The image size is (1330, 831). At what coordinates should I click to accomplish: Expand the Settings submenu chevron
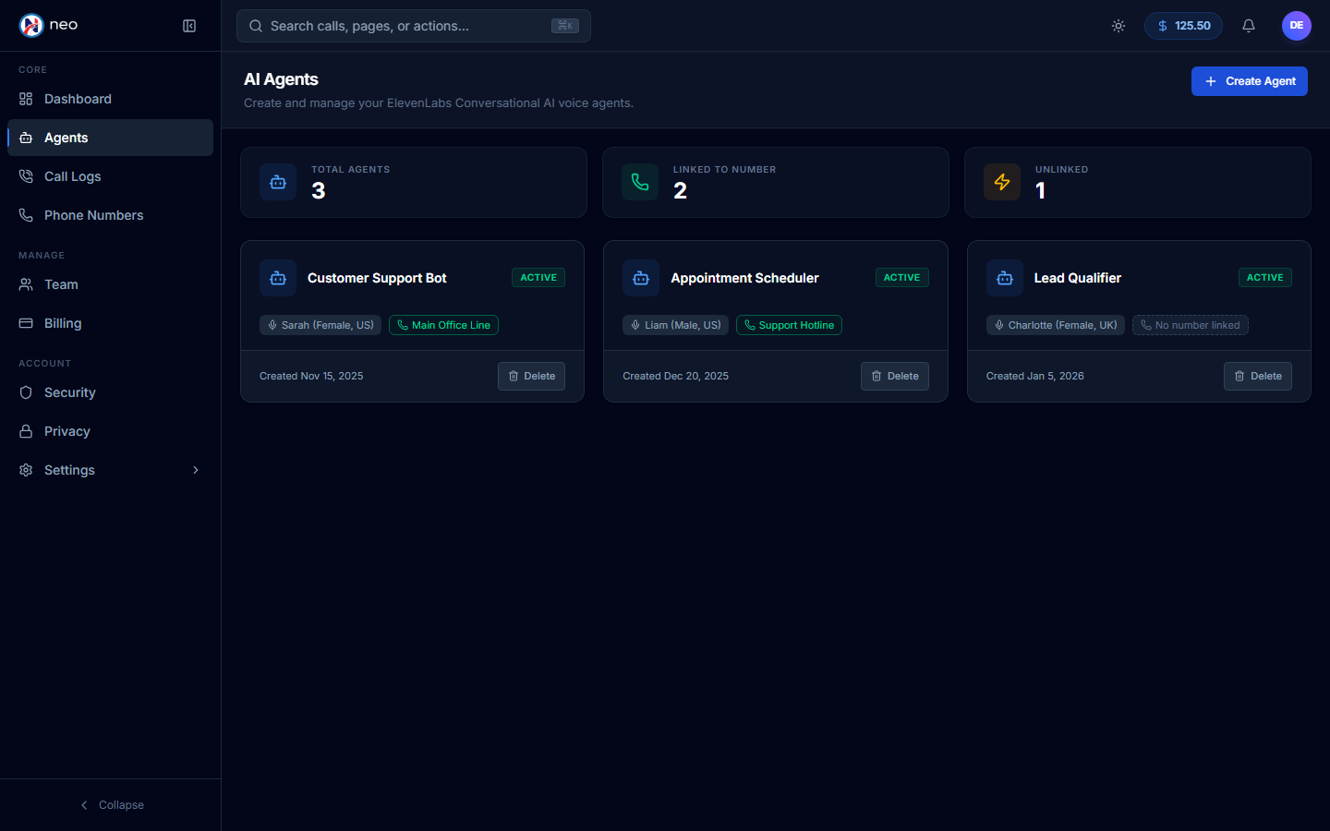click(x=196, y=470)
